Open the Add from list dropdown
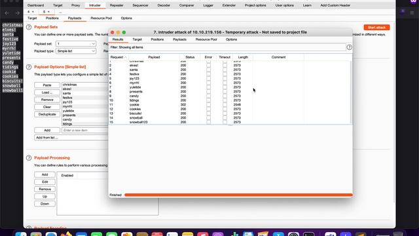419x236 pixels. [x=71, y=138]
